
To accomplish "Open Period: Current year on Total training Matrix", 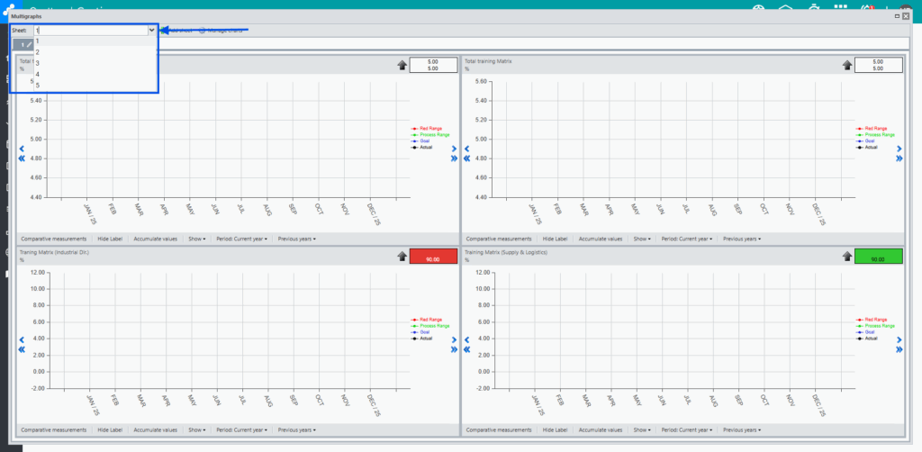I will 687,240.
